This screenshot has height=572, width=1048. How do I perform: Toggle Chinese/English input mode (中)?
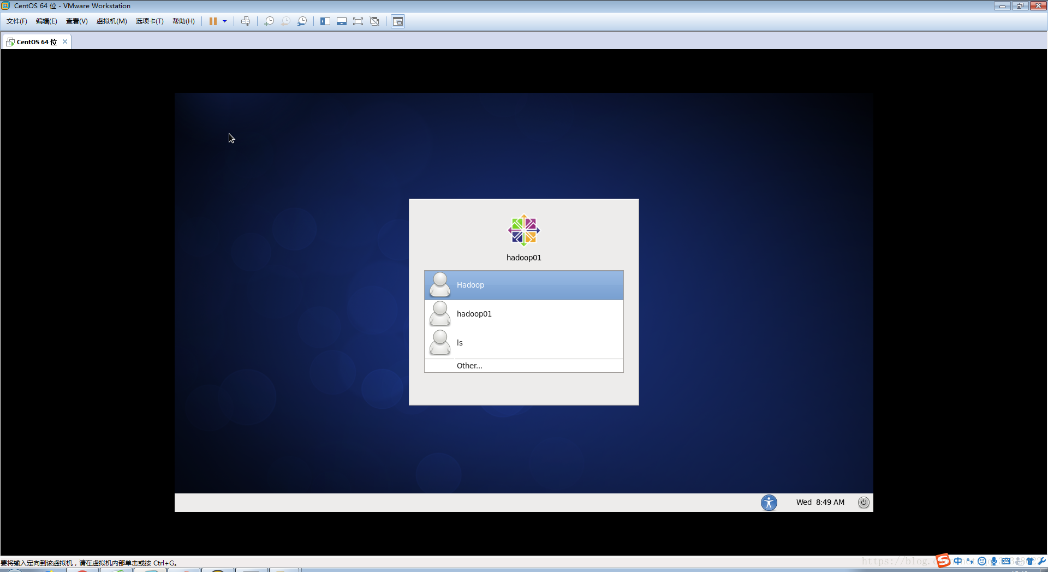click(x=958, y=561)
